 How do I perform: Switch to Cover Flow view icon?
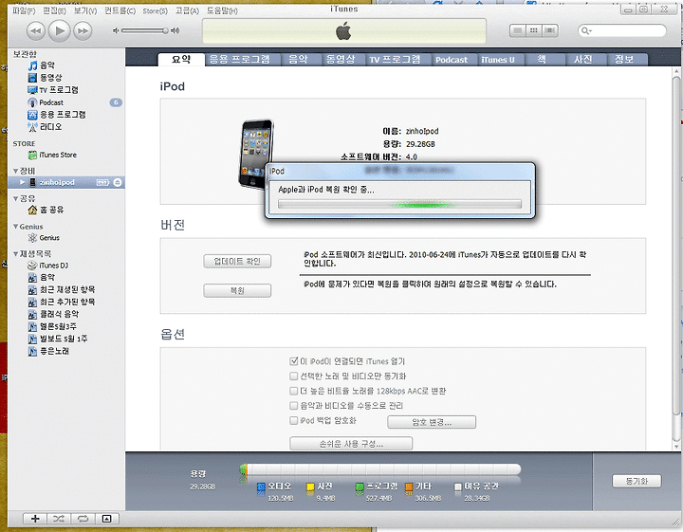550,30
